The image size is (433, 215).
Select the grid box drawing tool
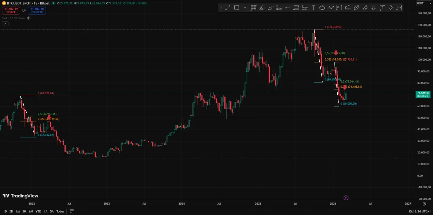[253, 8]
